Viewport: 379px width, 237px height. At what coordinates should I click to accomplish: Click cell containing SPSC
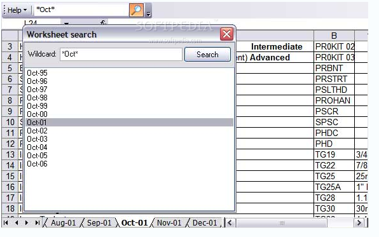[334, 122]
